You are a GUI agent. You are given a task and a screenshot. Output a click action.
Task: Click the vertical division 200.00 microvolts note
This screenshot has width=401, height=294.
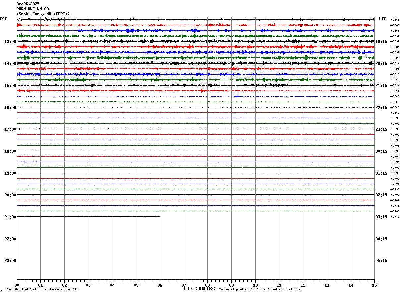tap(42, 290)
